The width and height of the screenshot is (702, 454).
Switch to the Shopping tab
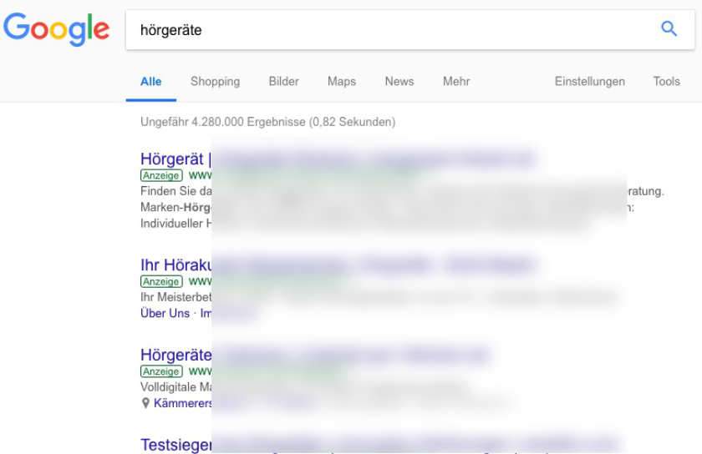click(x=215, y=82)
